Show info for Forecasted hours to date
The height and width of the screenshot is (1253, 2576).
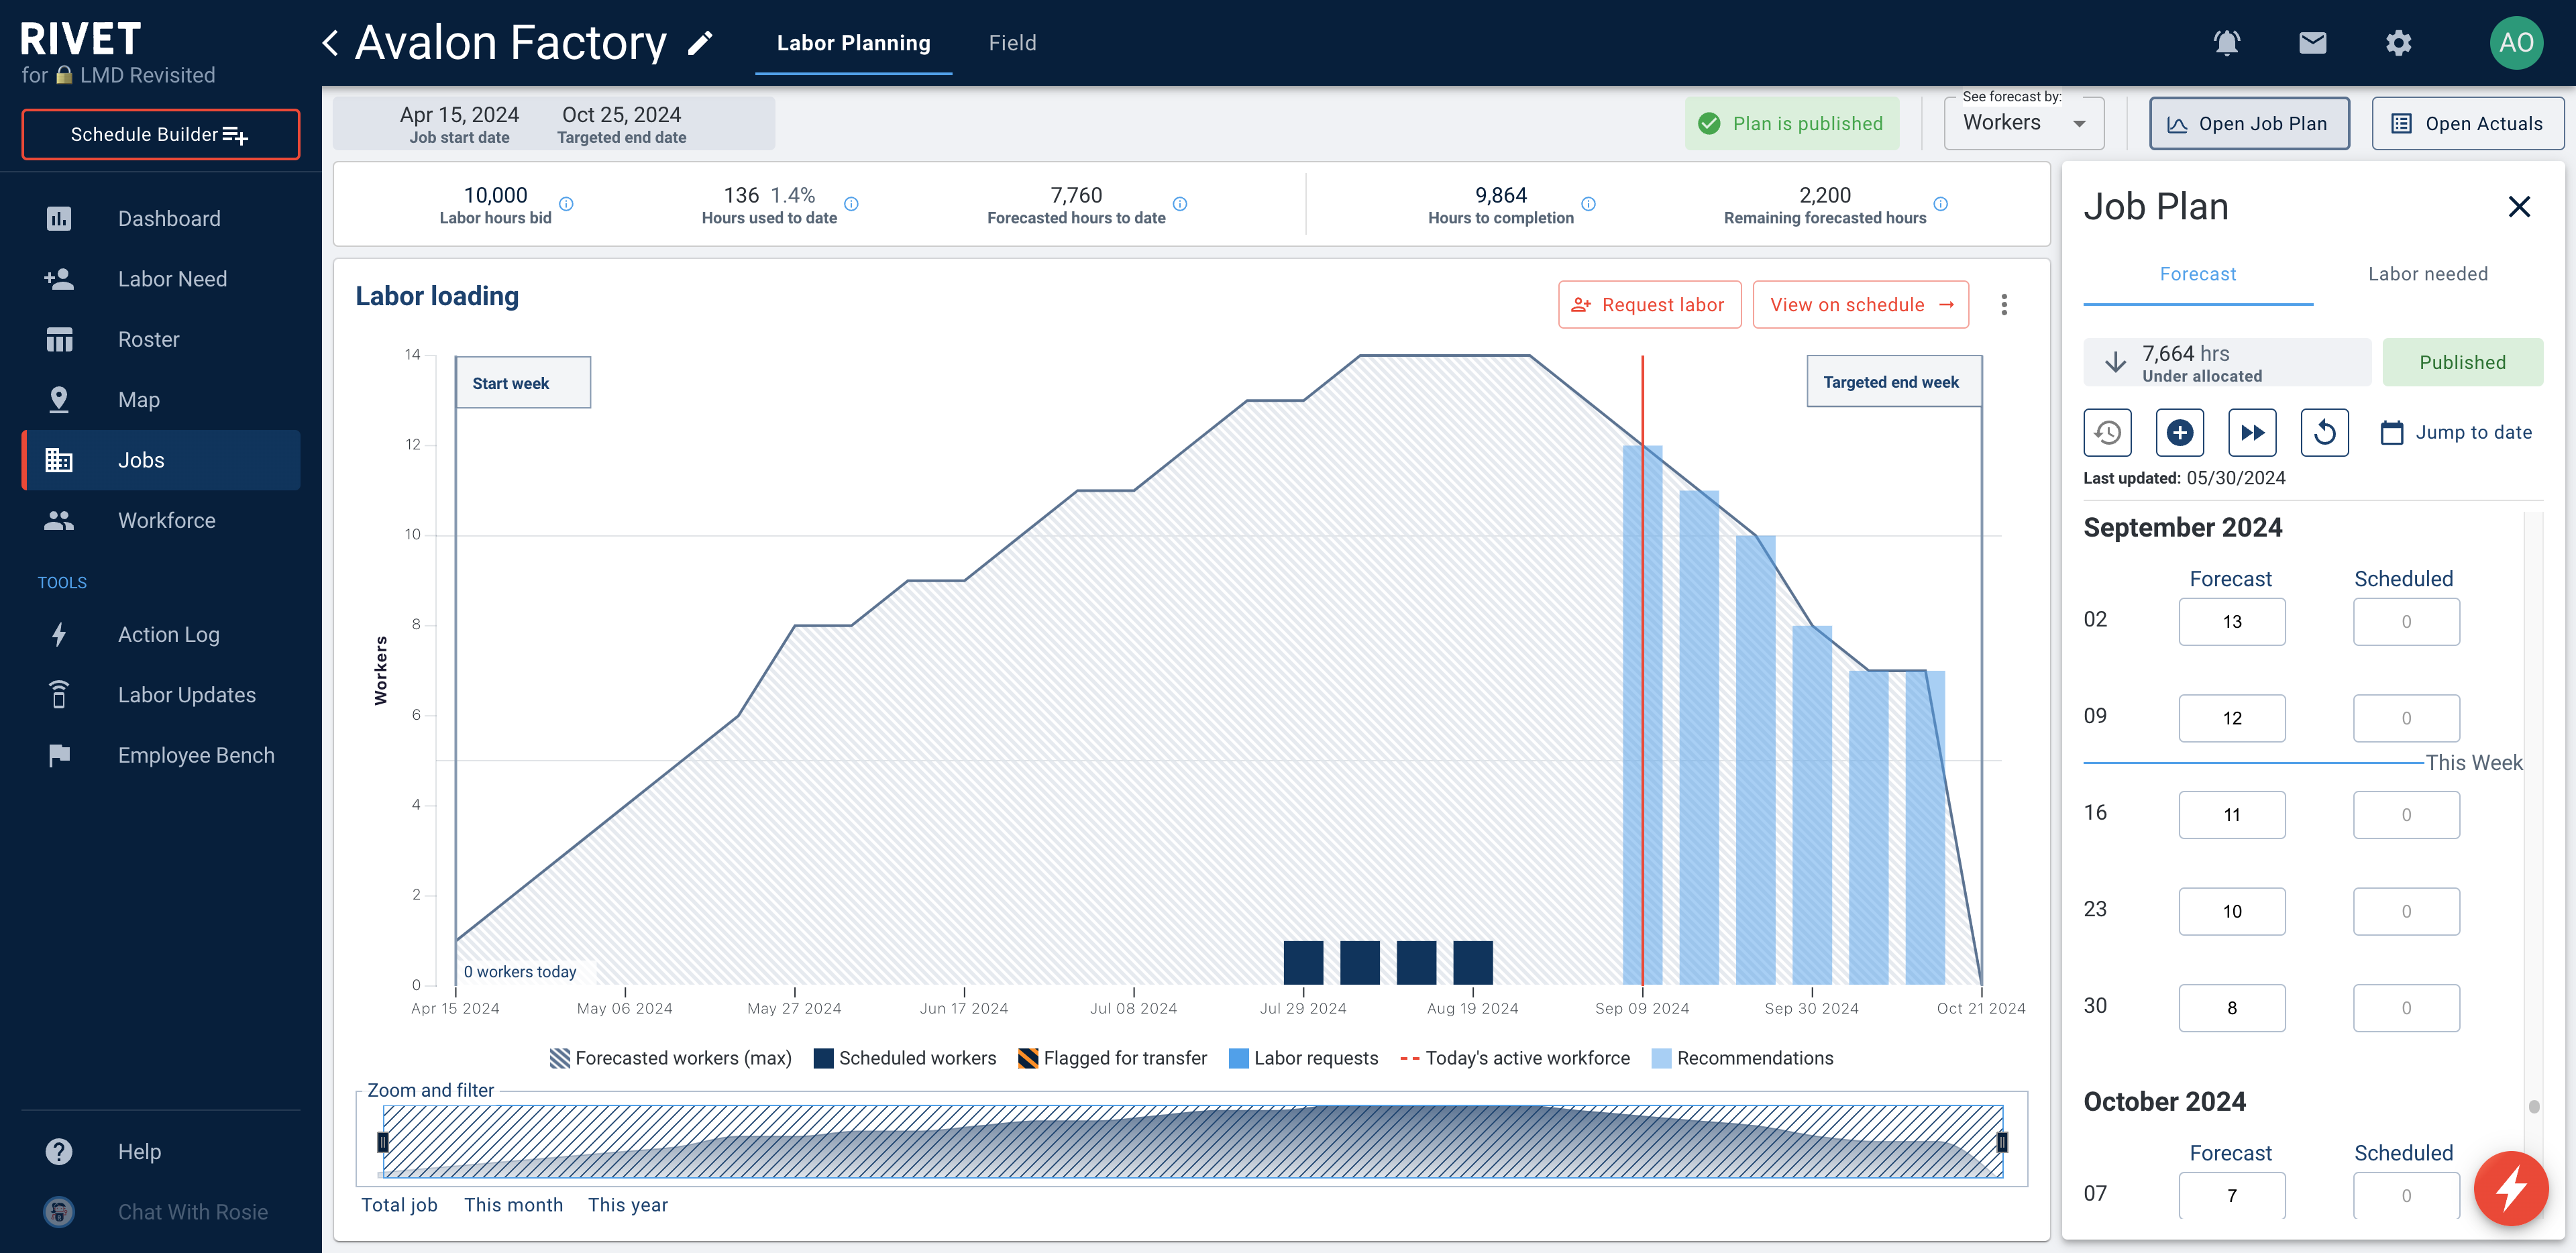tap(1180, 204)
